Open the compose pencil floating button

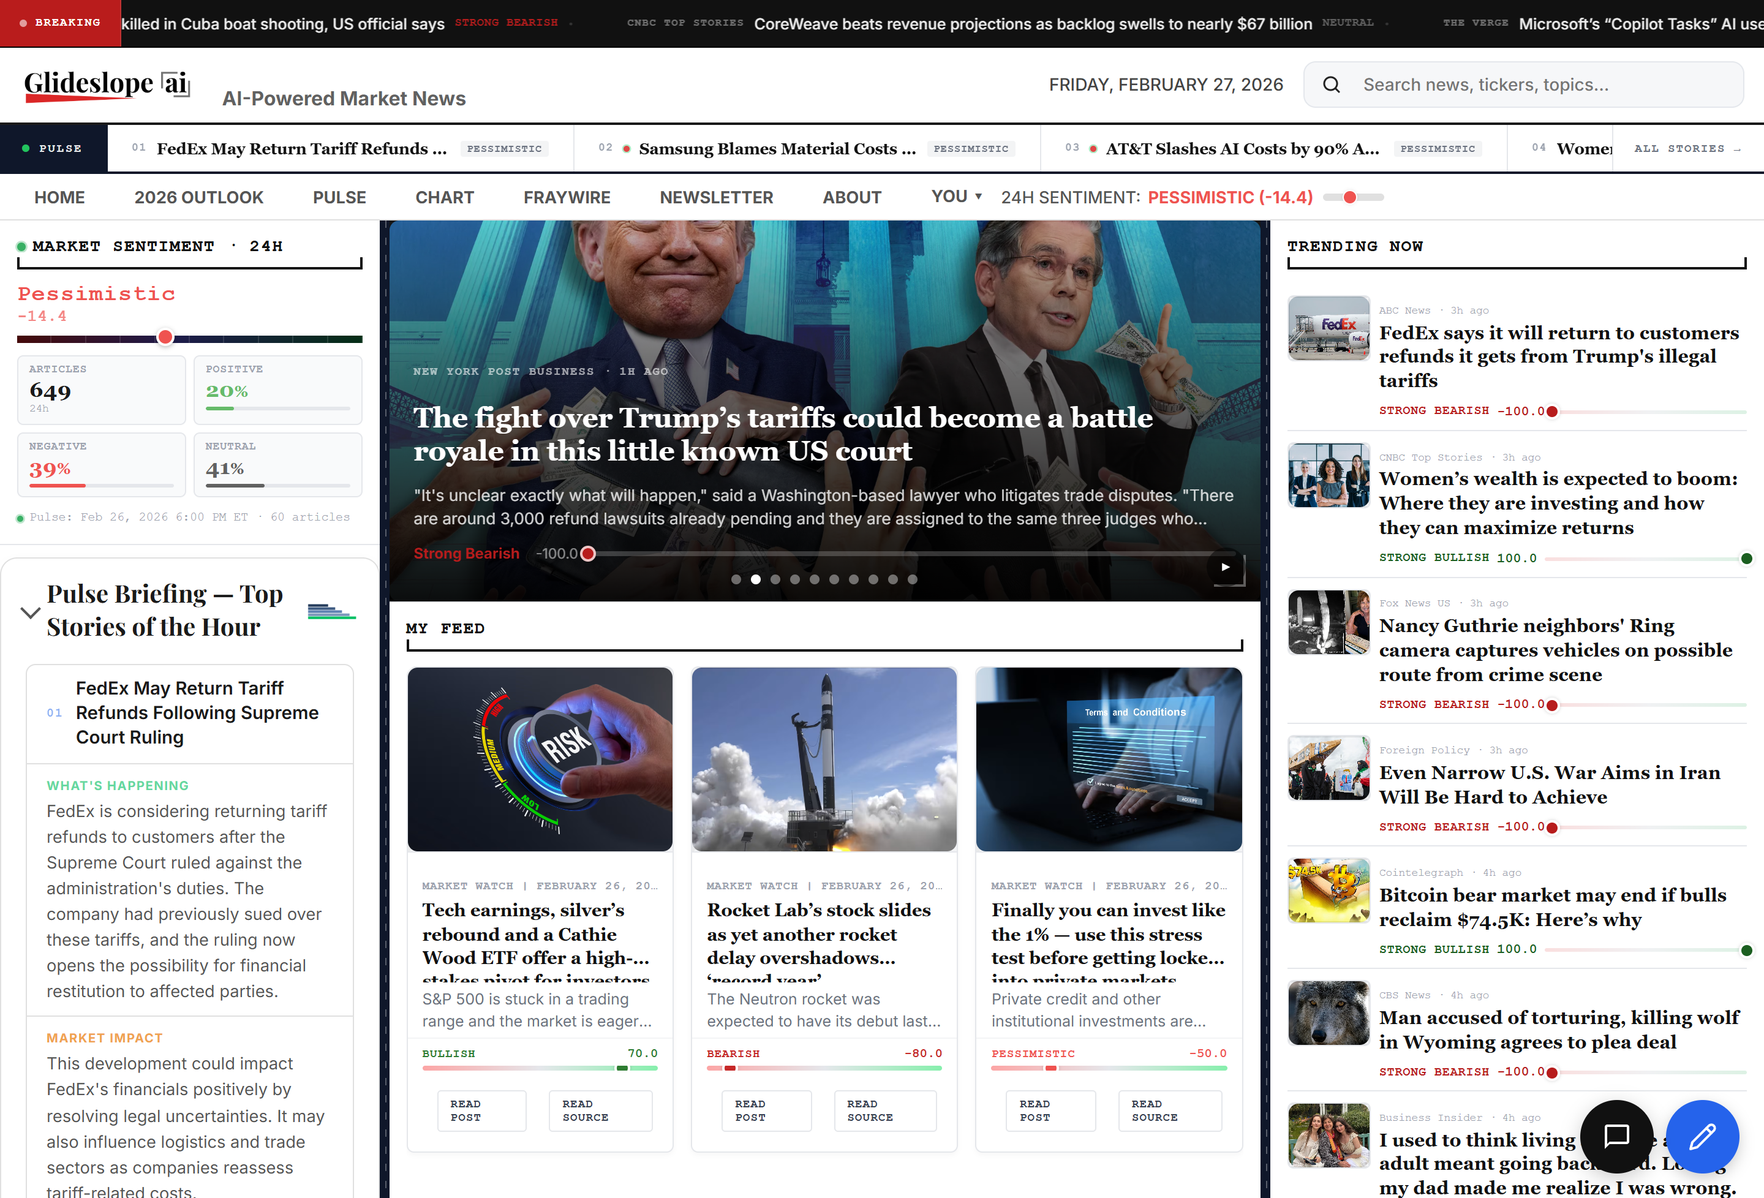1703,1137
